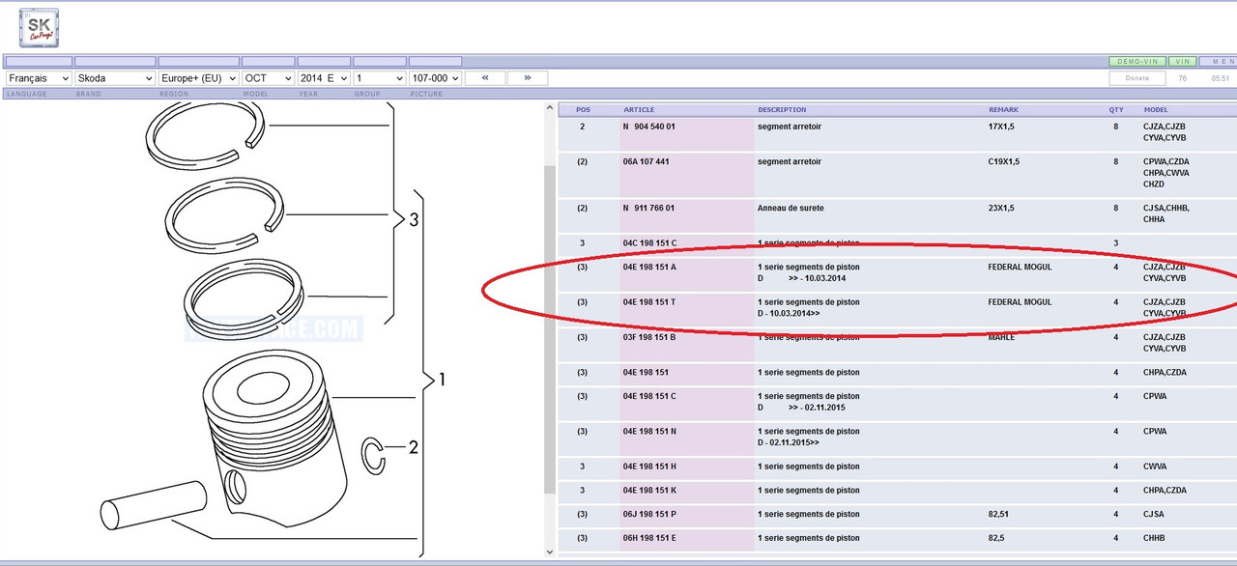Screen dimensions: 1237x566
Task: Select article 04E 198 151 K
Action: click(650, 491)
